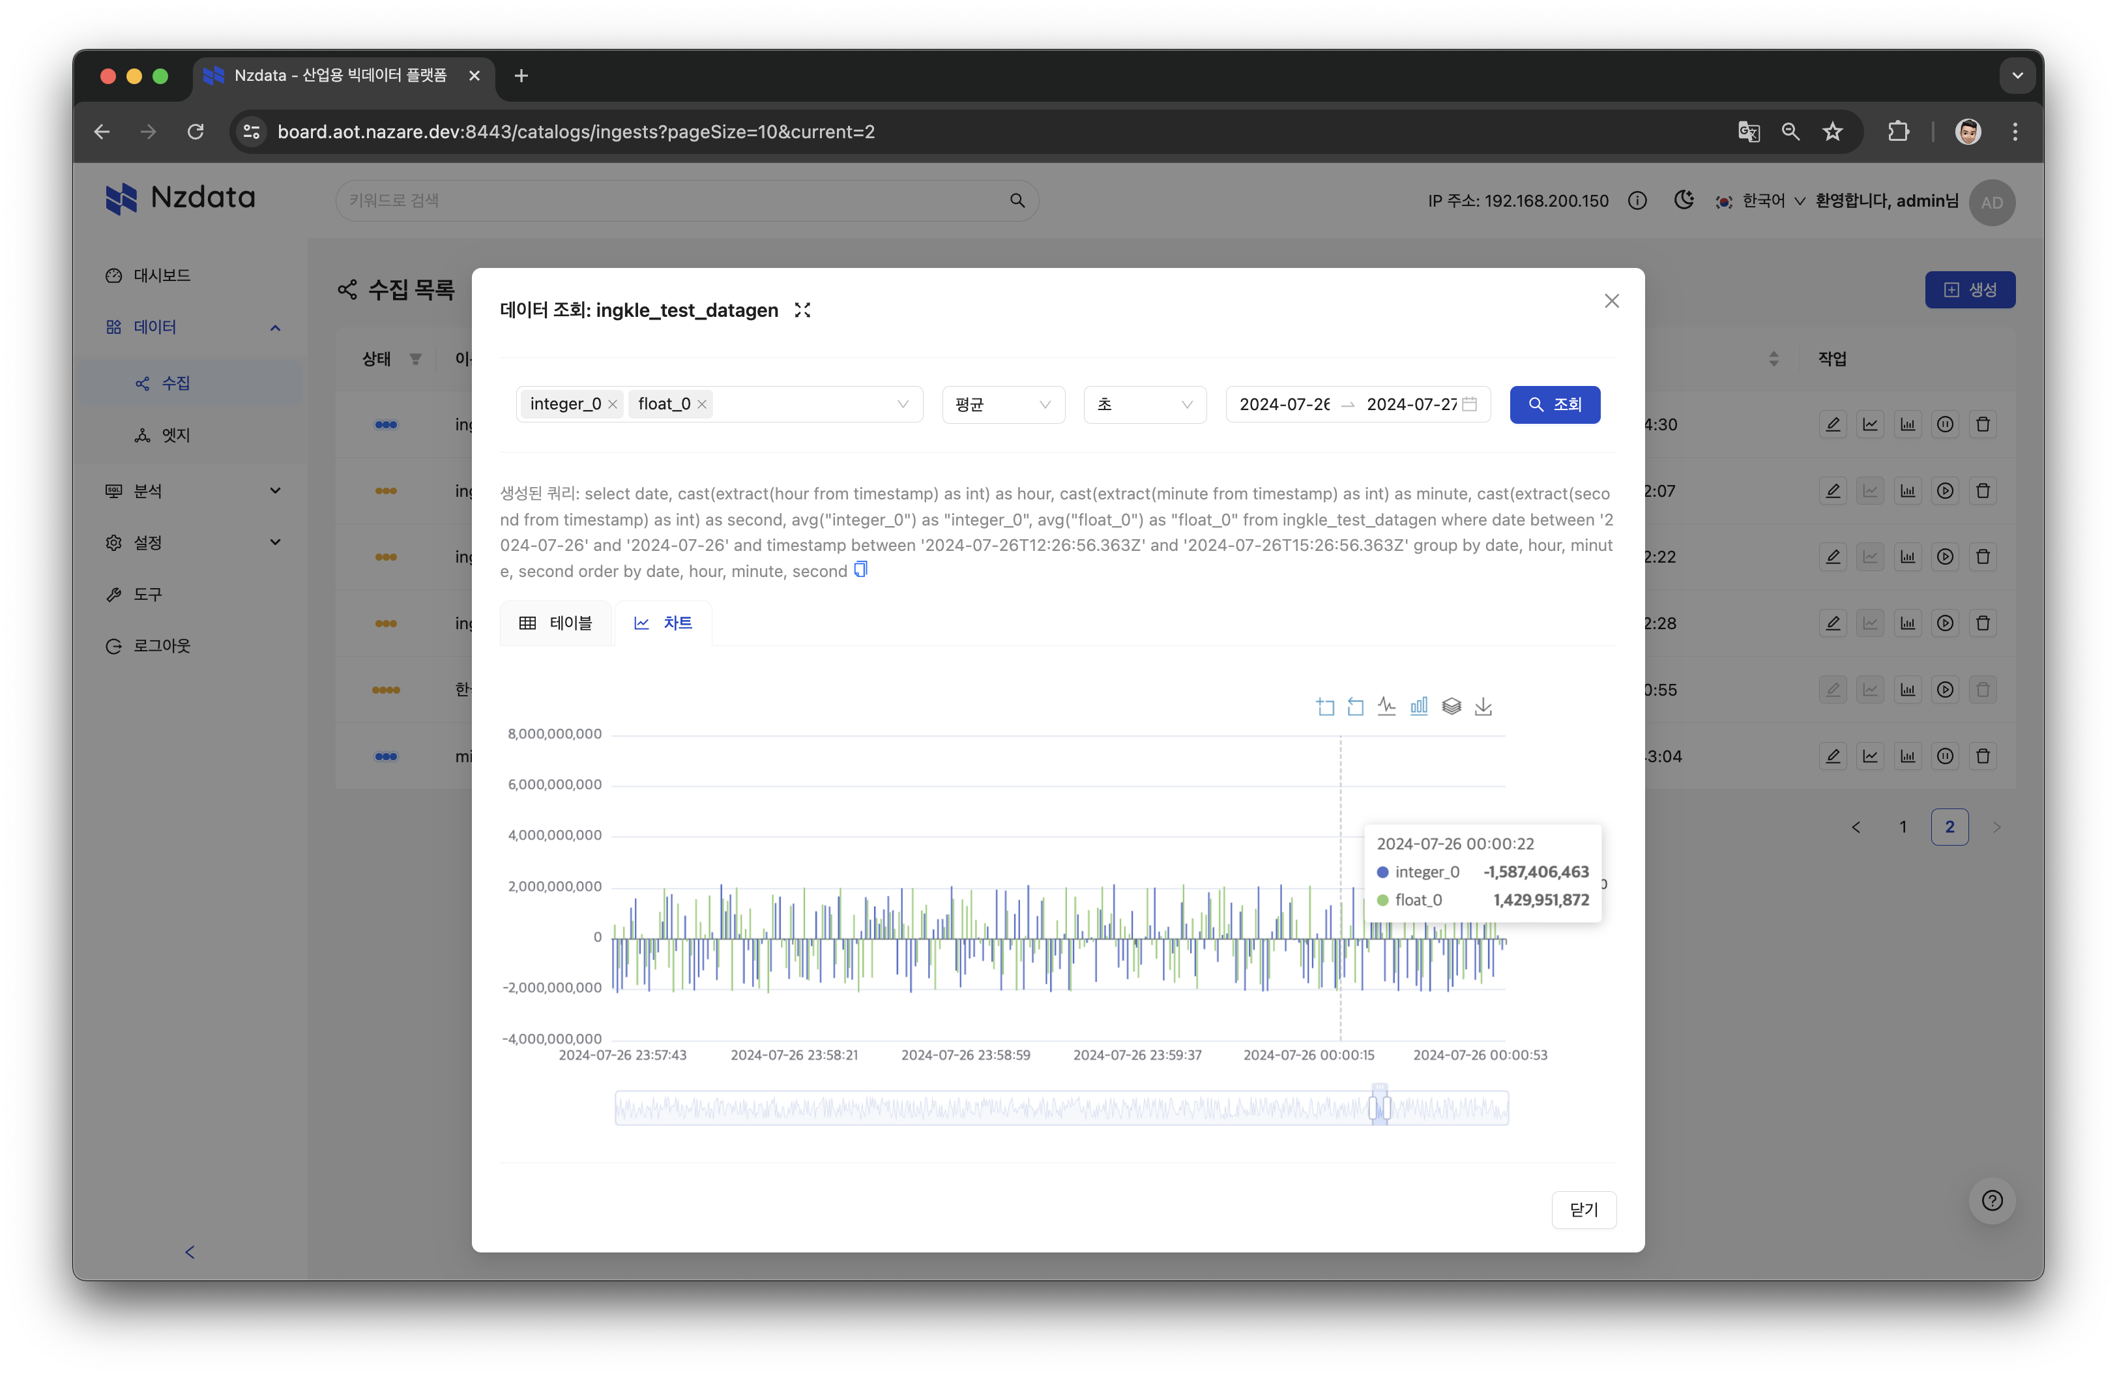Open the 상태 column filter
Image resolution: width=2117 pixels, height=1377 pixels.
[415, 359]
